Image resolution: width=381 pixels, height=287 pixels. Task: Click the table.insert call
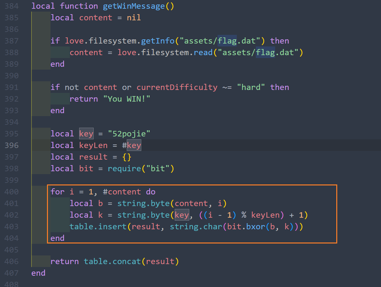pos(98,227)
